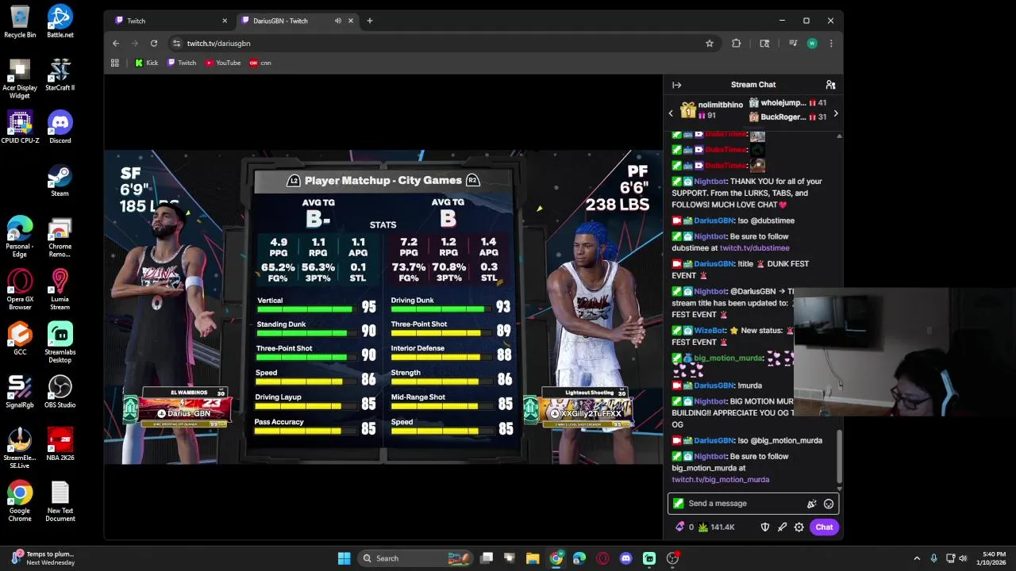
Task: Click the shield mod icon below chat
Action: tap(765, 527)
